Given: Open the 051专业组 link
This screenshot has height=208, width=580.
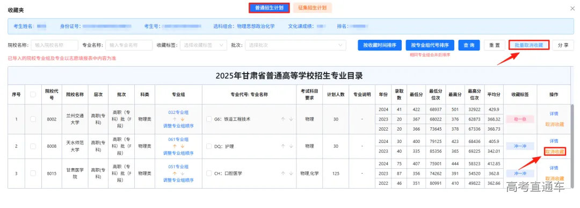Looking at the screenshot, I should coord(178,167).
